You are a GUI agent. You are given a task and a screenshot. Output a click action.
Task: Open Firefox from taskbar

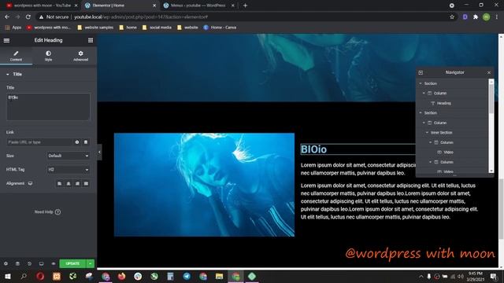pos(121,276)
